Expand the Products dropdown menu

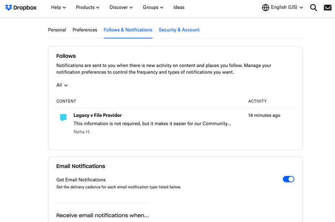[88, 8]
